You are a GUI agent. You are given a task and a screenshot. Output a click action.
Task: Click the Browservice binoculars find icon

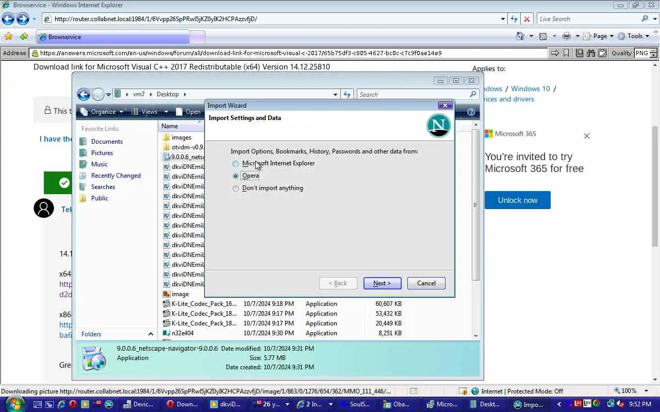[591, 53]
